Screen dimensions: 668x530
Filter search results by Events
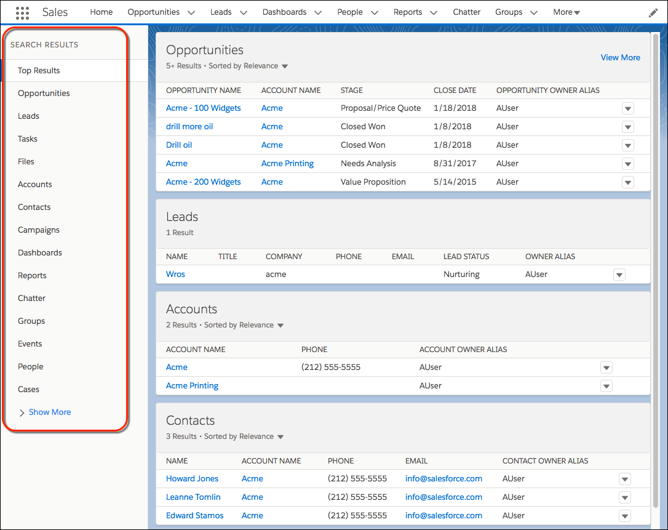tap(30, 343)
